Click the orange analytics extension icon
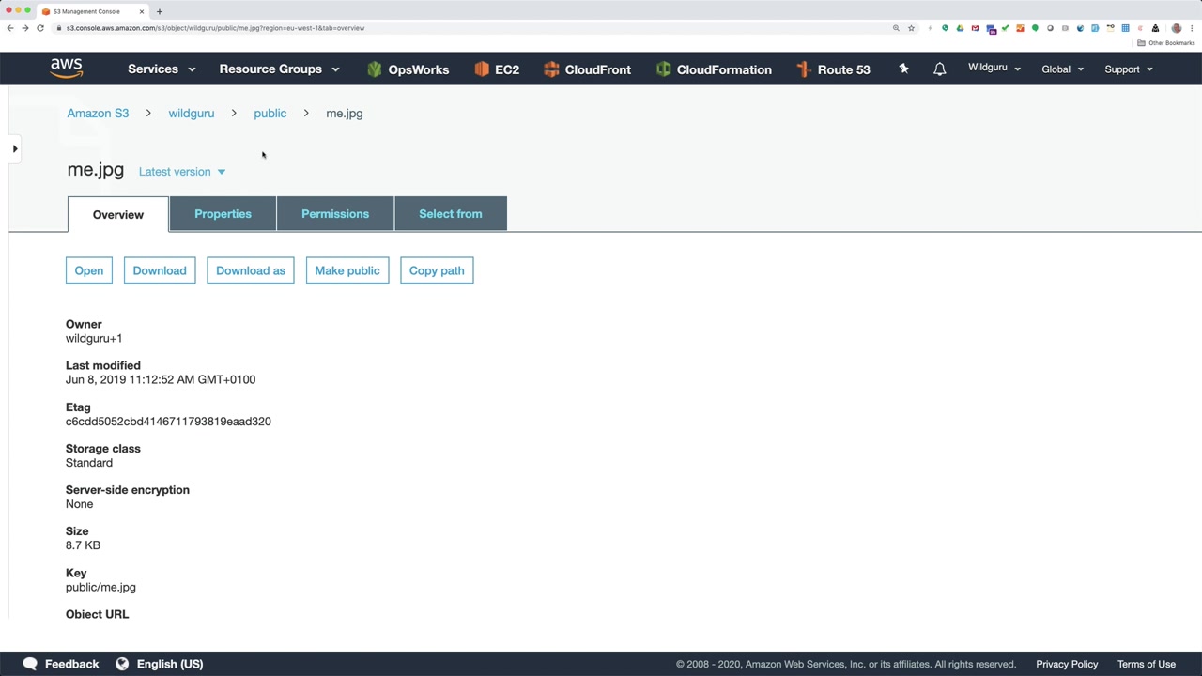The image size is (1202, 676). point(1020,28)
